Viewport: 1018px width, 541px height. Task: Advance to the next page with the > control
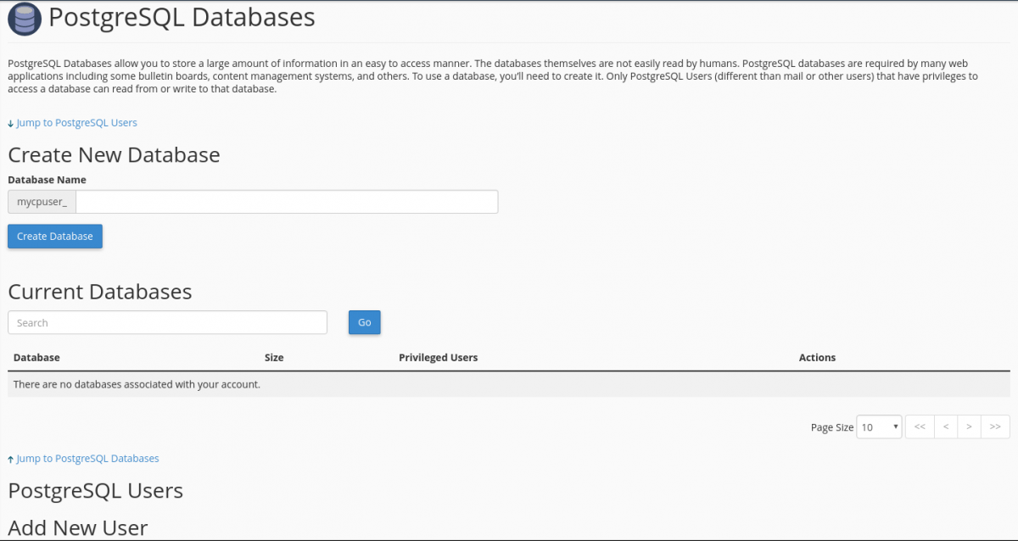pos(970,427)
